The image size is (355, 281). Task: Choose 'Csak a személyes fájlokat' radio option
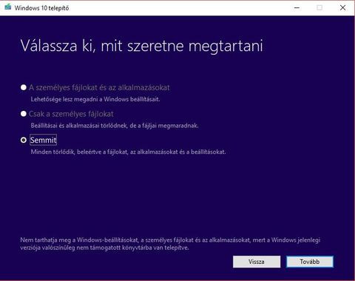(24, 114)
